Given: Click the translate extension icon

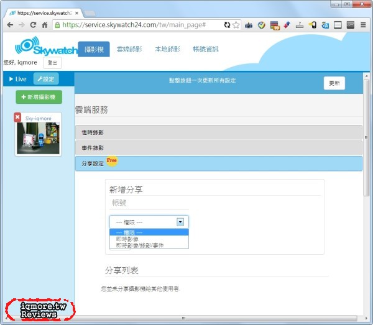Looking at the screenshot, I should (325, 25).
